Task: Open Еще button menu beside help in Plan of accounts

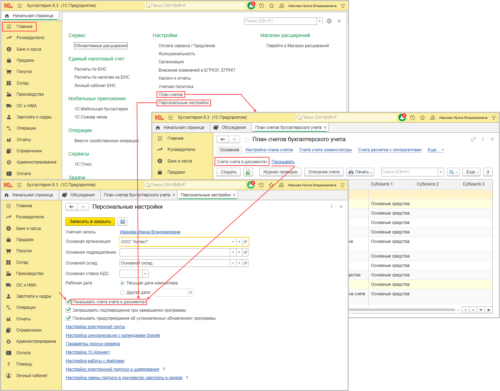Action: (472, 172)
